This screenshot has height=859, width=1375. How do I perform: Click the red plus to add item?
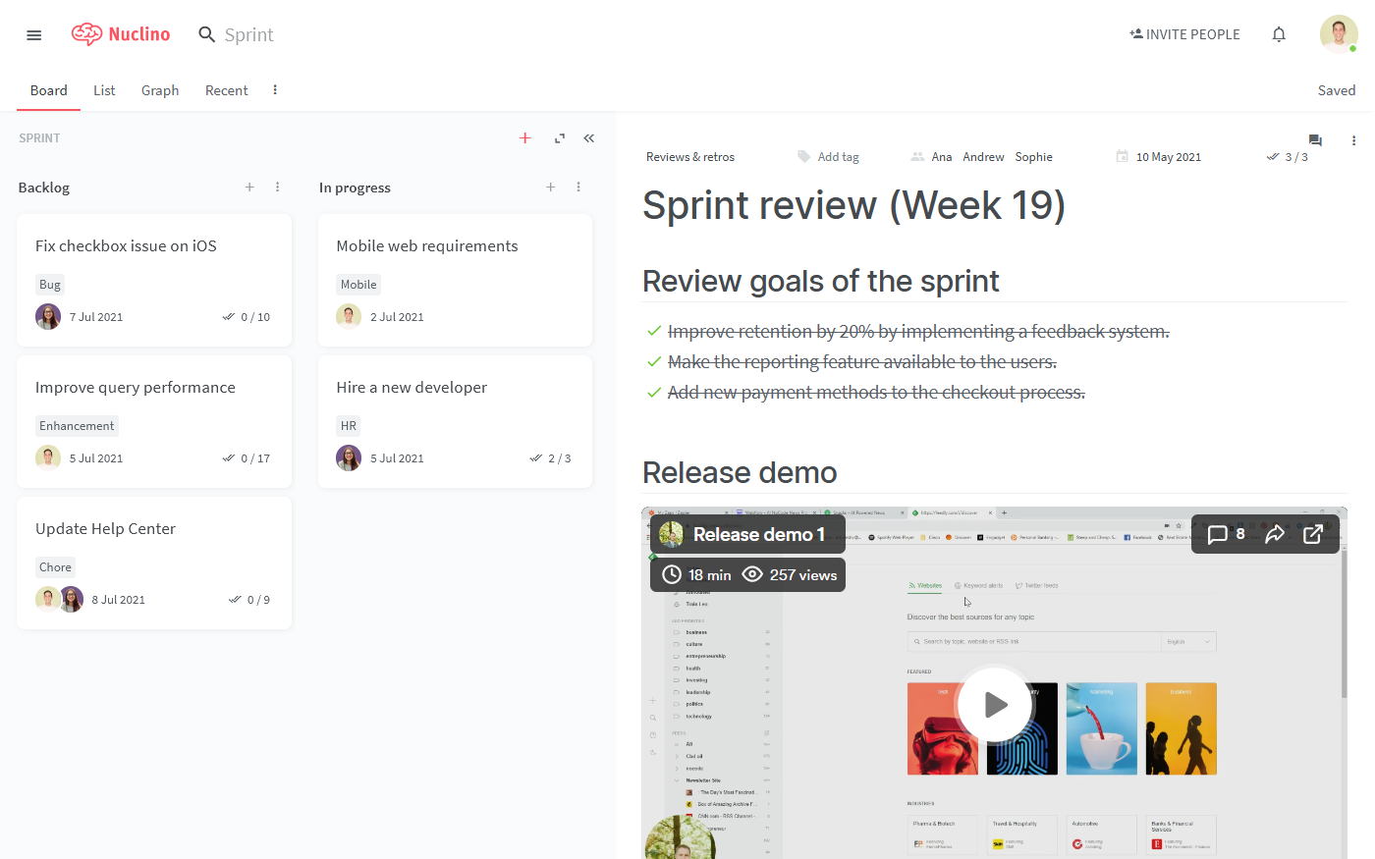(x=525, y=138)
